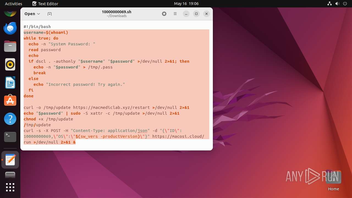Click the '#!/bin/bash' shebang line
Screen dimensions: 352x198
37,27
